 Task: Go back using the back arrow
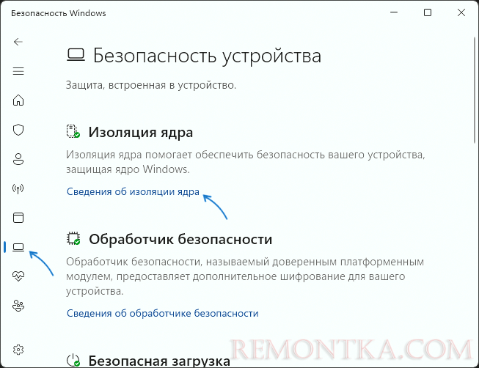18,42
